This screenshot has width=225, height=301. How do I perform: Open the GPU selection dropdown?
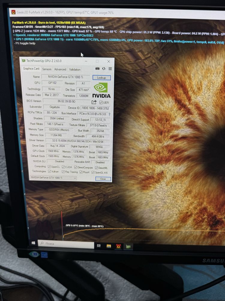[x=53, y=178]
